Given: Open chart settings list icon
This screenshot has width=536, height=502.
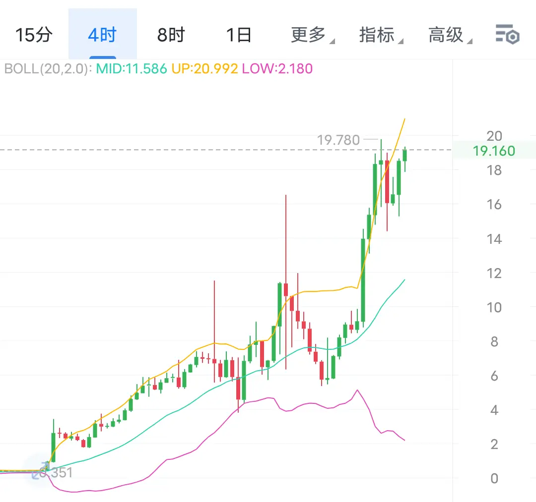Looking at the screenshot, I should (507, 34).
